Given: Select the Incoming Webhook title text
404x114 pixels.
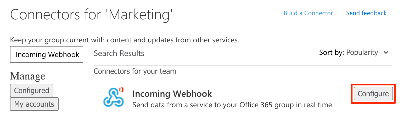Looking at the screenshot, I should point(172,94).
